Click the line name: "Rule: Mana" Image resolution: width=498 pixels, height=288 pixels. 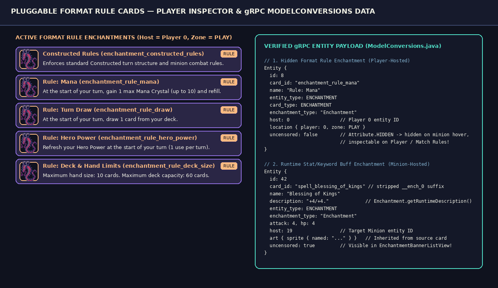click(x=295, y=90)
